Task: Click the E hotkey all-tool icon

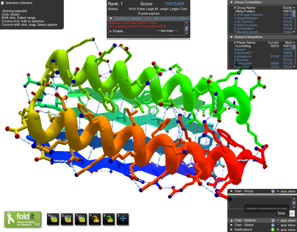Action: point(67,219)
